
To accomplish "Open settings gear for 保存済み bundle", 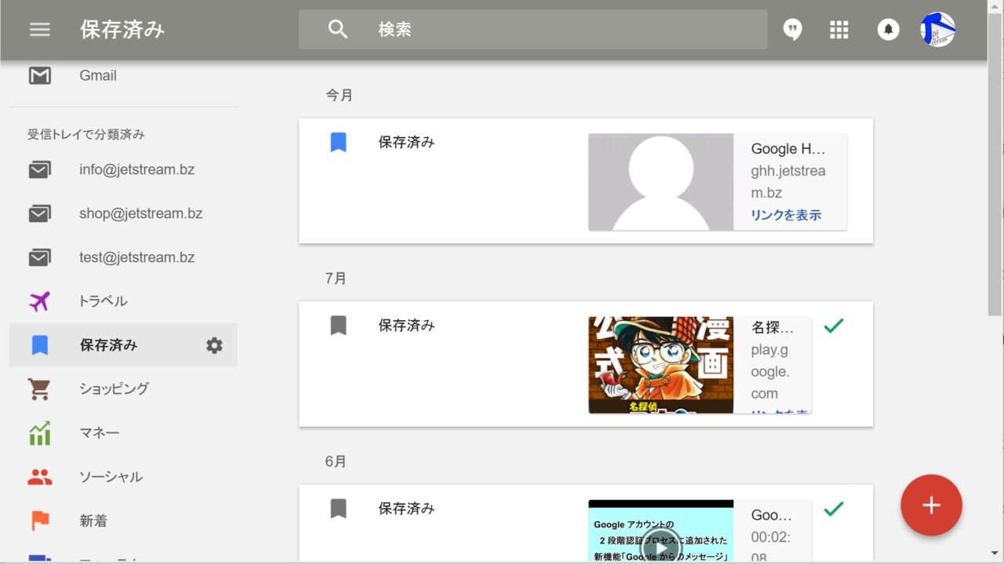I will pyautogui.click(x=214, y=345).
